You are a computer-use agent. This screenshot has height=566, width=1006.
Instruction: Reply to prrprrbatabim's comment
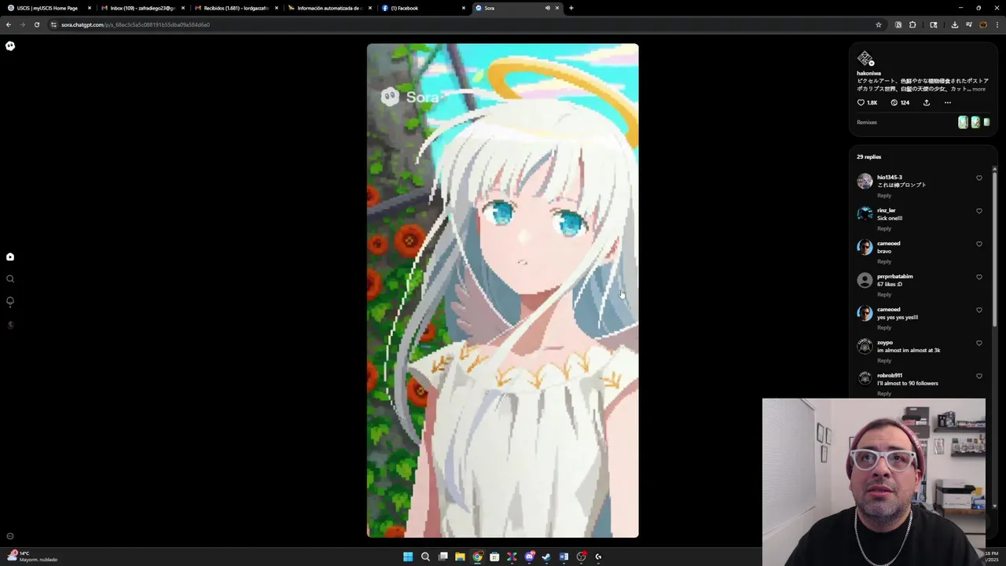coord(884,295)
